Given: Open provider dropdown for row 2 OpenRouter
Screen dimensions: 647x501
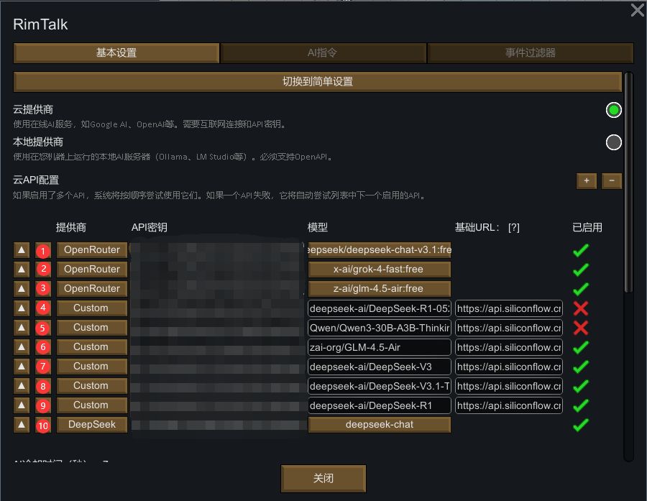Looking at the screenshot, I should pyautogui.click(x=91, y=270).
